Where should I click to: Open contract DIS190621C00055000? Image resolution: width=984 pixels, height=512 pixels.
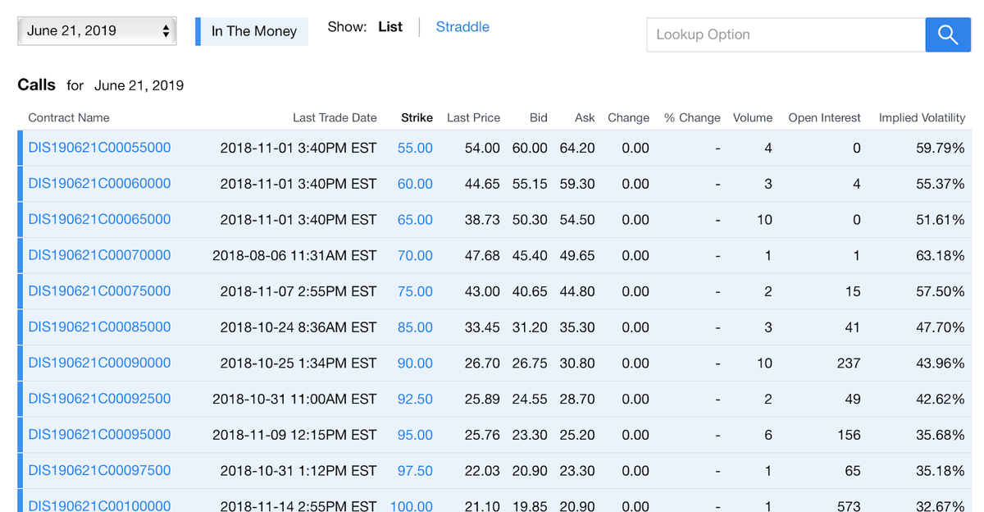(99, 148)
